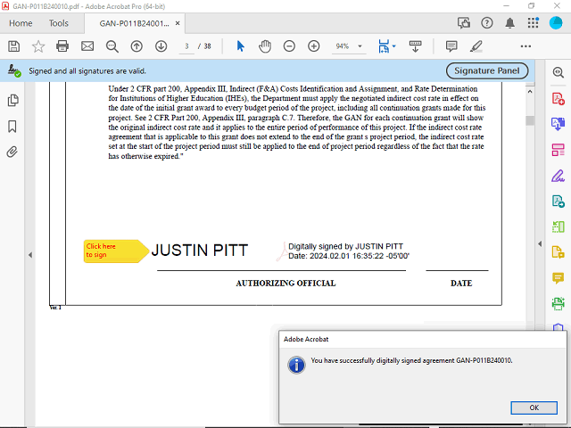Screen dimensions: 571x428
Task: Click 'Digitally signed by JUSTIN PITT' text
Action: tap(345, 246)
